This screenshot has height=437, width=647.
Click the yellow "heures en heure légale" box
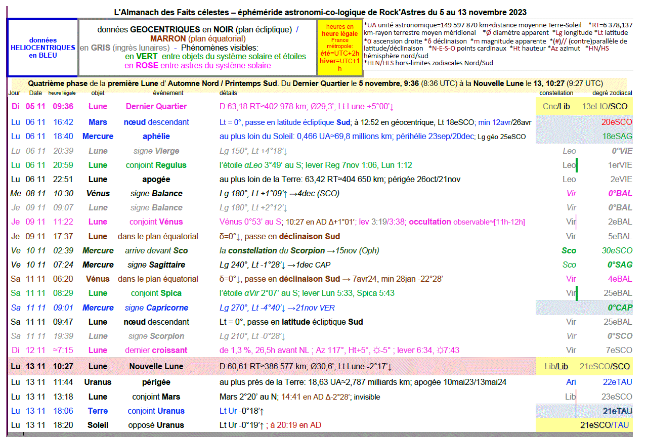(340, 48)
